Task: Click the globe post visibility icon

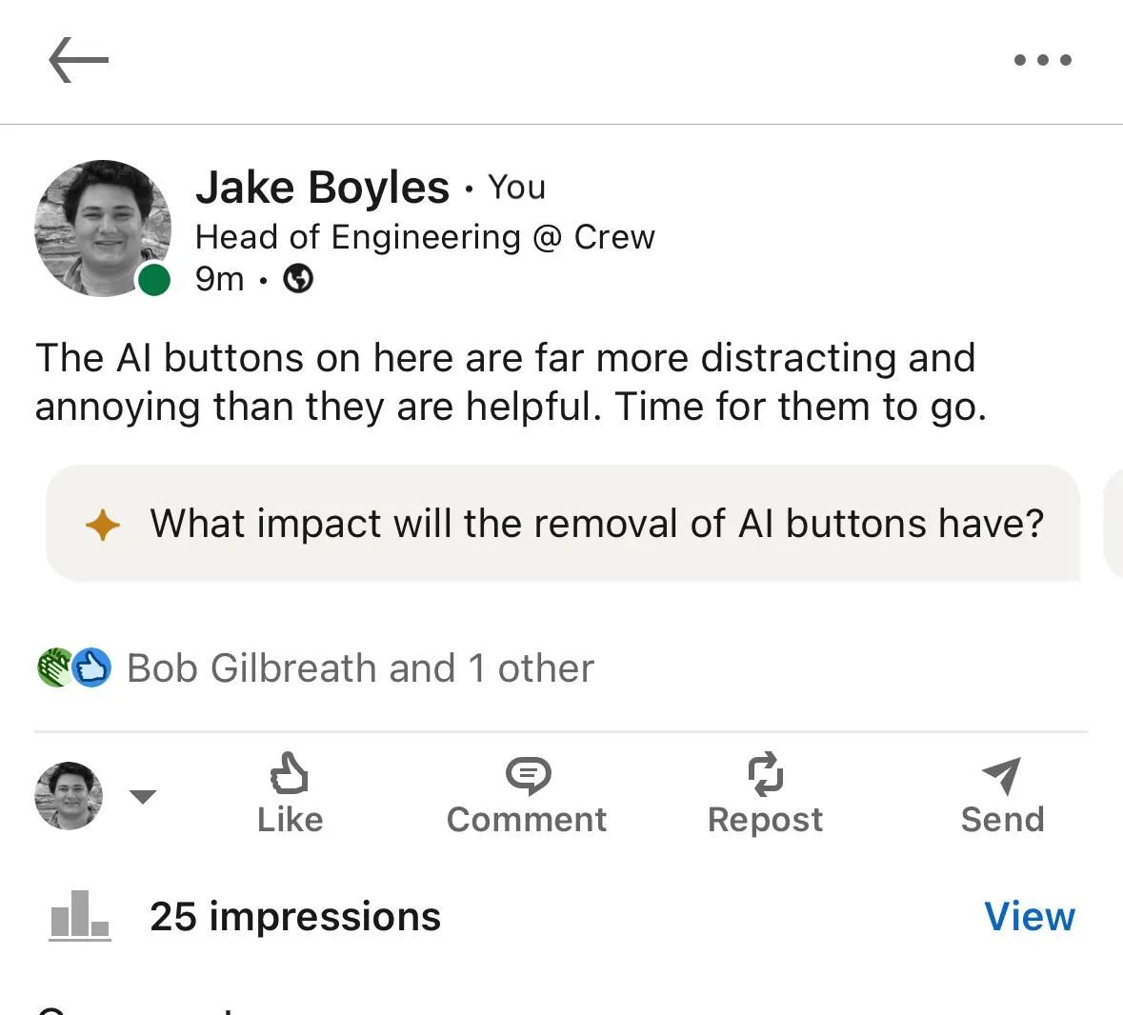Action: click(298, 279)
